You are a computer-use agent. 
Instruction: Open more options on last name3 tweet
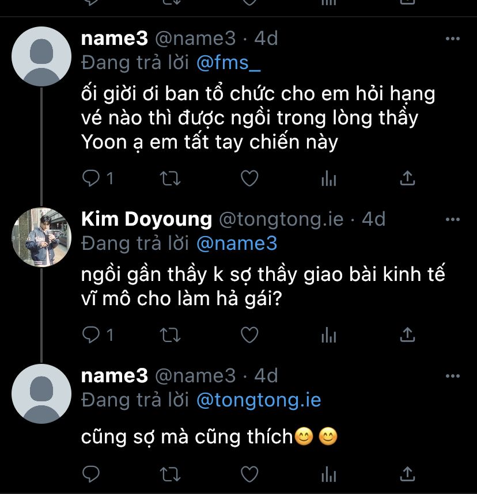pos(453,376)
